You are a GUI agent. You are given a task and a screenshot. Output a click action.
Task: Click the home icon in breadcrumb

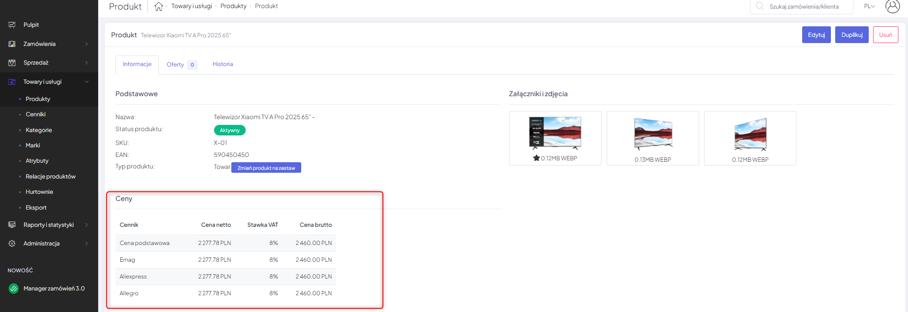159,6
